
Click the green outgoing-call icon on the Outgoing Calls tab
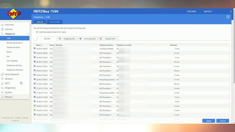point(60,38)
